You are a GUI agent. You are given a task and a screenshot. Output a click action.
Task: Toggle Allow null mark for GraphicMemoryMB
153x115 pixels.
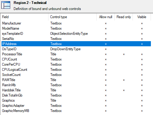click(106, 111)
